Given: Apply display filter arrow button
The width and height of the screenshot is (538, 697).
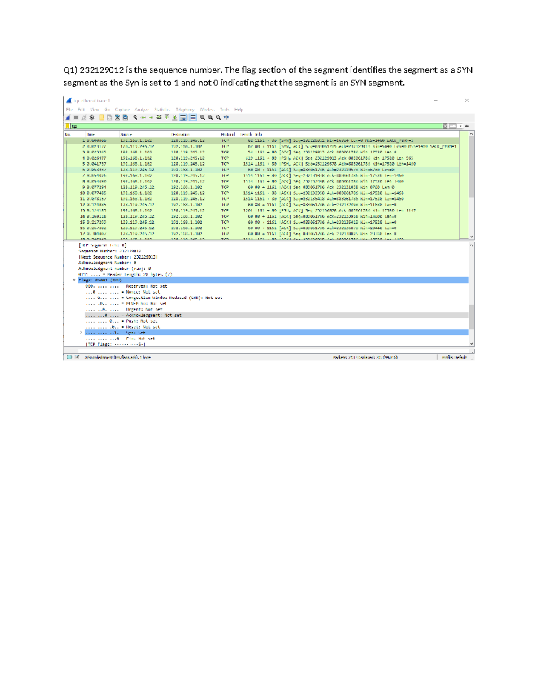Looking at the screenshot, I should pyautogui.click(x=453, y=127).
